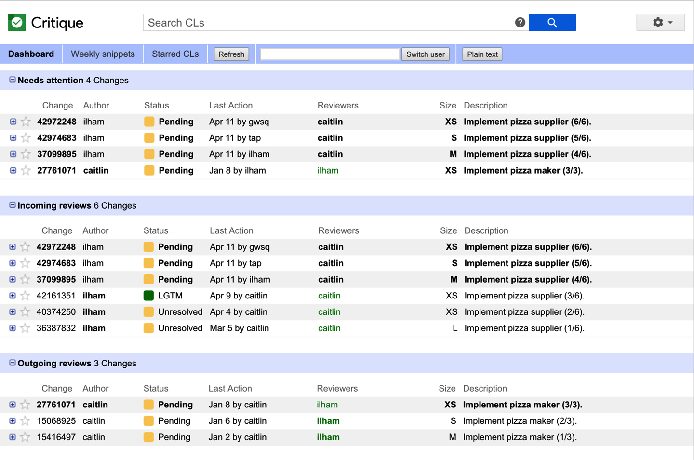694x460 pixels.
Task: Click the Critique green checkmark logo
Action: (16, 22)
